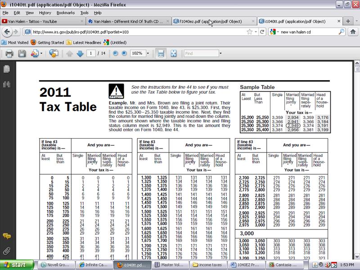Go to previous page arrow
This screenshot has width=360, height=270.
(x=69, y=54)
